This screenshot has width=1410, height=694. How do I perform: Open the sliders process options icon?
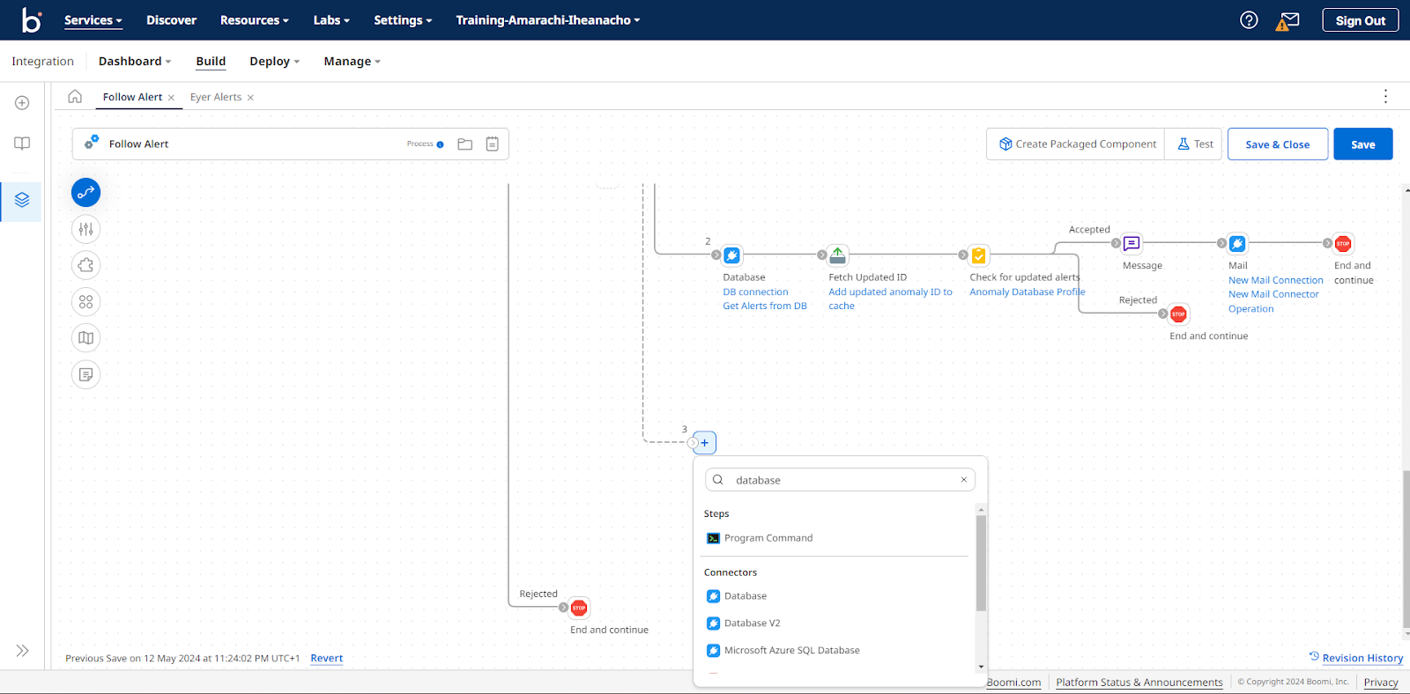pyautogui.click(x=85, y=229)
